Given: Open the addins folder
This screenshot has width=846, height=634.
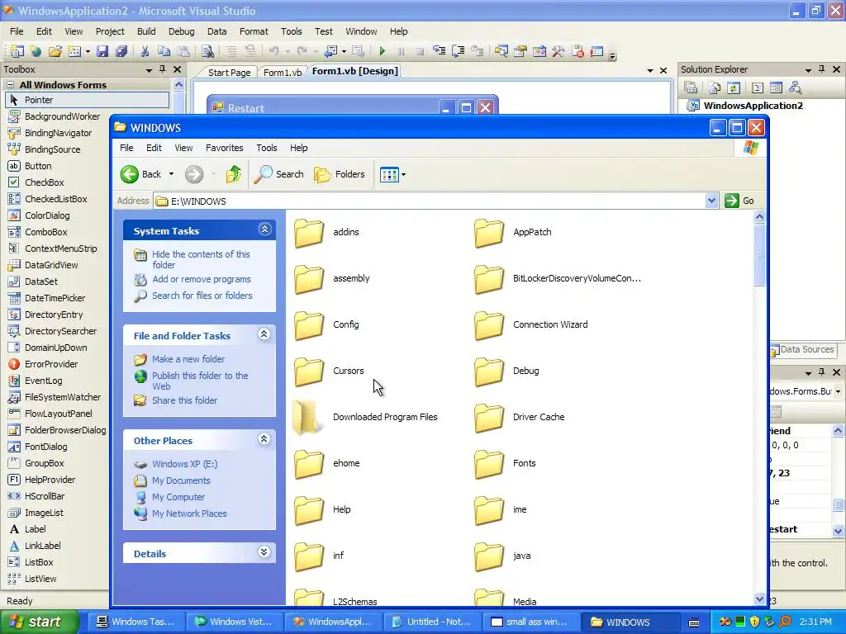Looking at the screenshot, I should [327, 232].
